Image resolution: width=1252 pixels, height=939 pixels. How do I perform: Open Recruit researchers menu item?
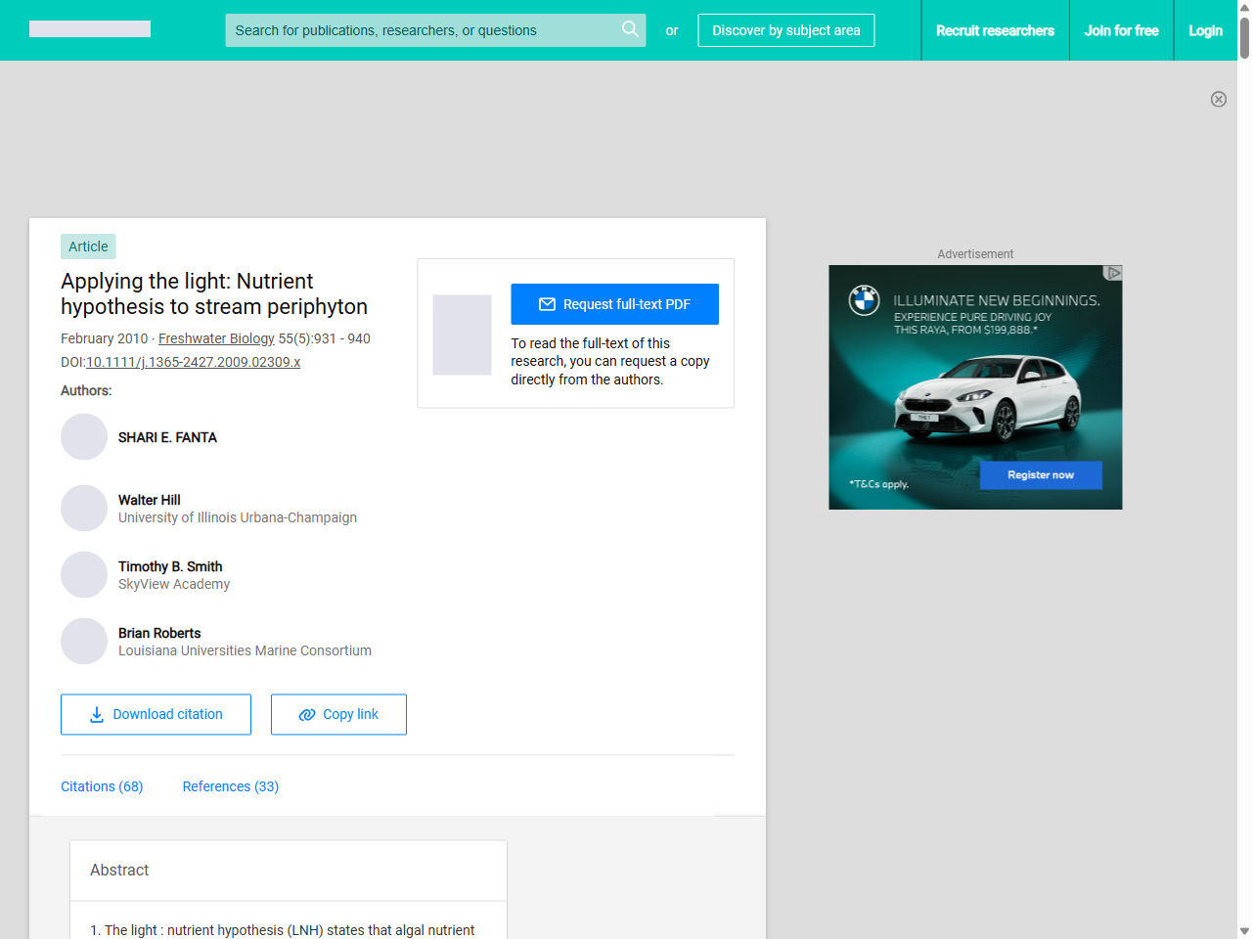pyautogui.click(x=995, y=30)
